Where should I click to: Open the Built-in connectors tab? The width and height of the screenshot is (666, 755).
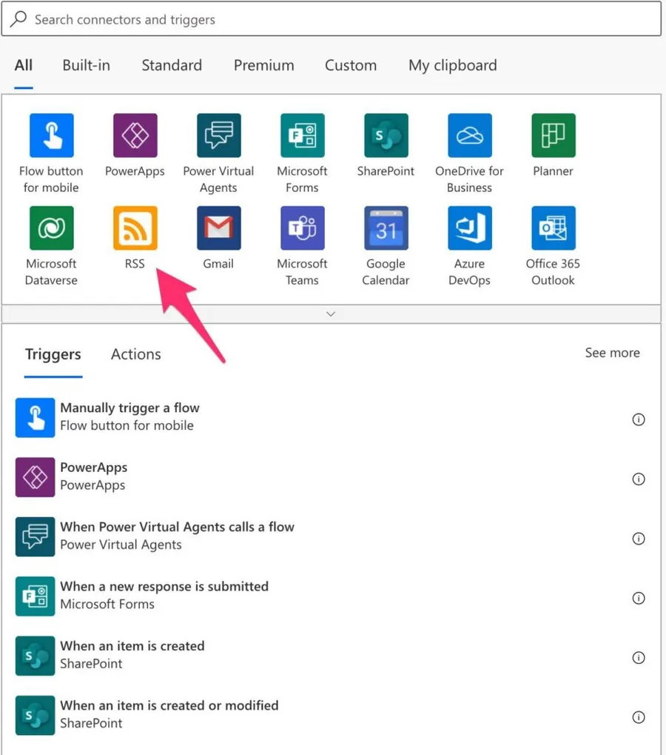pyautogui.click(x=86, y=65)
